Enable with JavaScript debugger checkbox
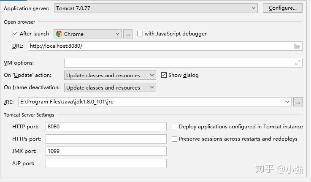 pyautogui.click(x=140, y=33)
